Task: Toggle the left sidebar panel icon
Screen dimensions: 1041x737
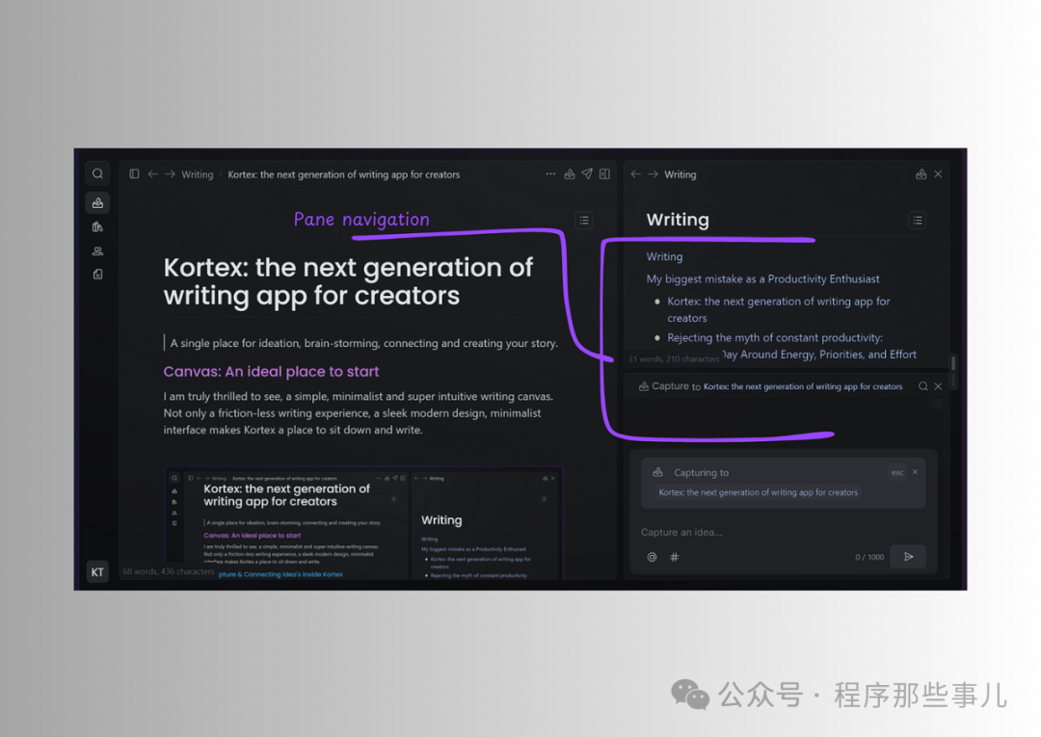Action: tap(134, 173)
